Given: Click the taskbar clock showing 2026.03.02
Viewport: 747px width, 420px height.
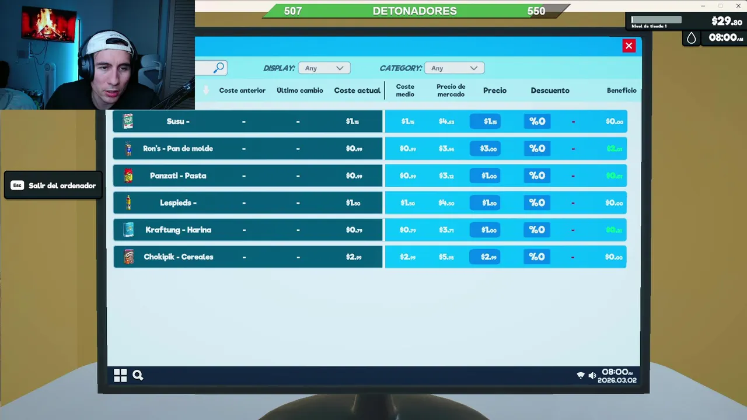Looking at the screenshot, I should pos(617,376).
